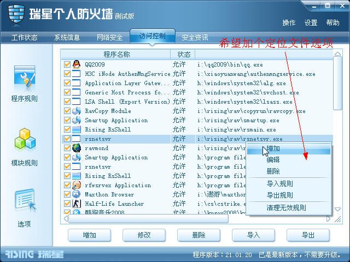Open the 模块规则 module rules cubes icon
This screenshot has height=262, width=350.
tap(25, 139)
